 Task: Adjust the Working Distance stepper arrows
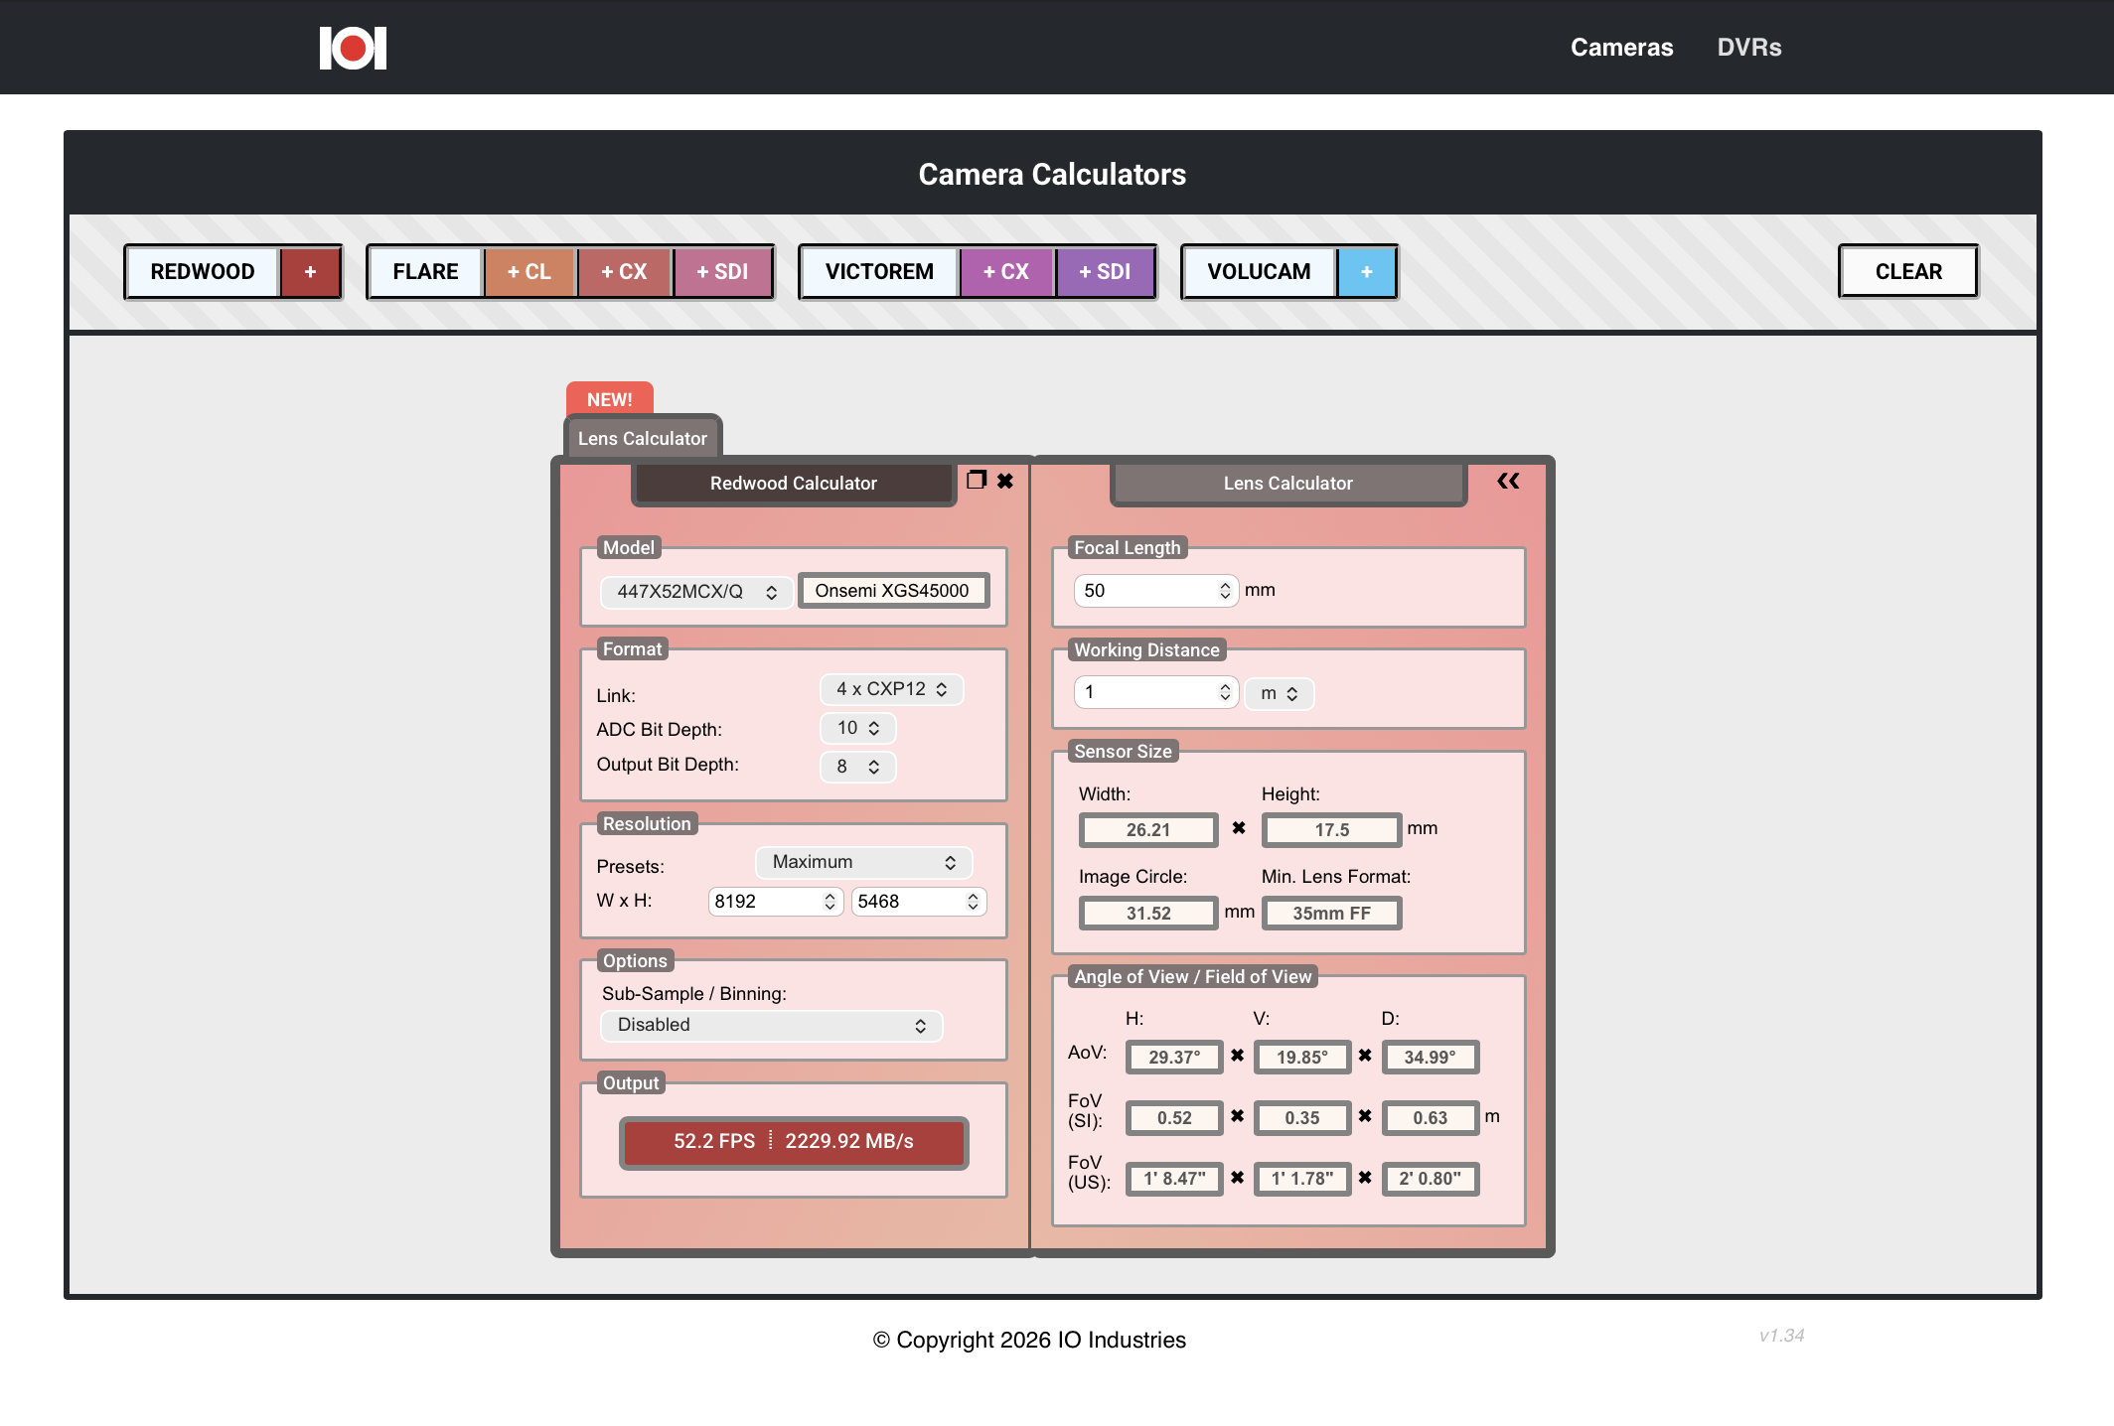[x=1225, y=692]
